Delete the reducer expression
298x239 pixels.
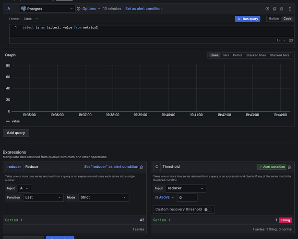pyautogui.click(x=141, y=167)
